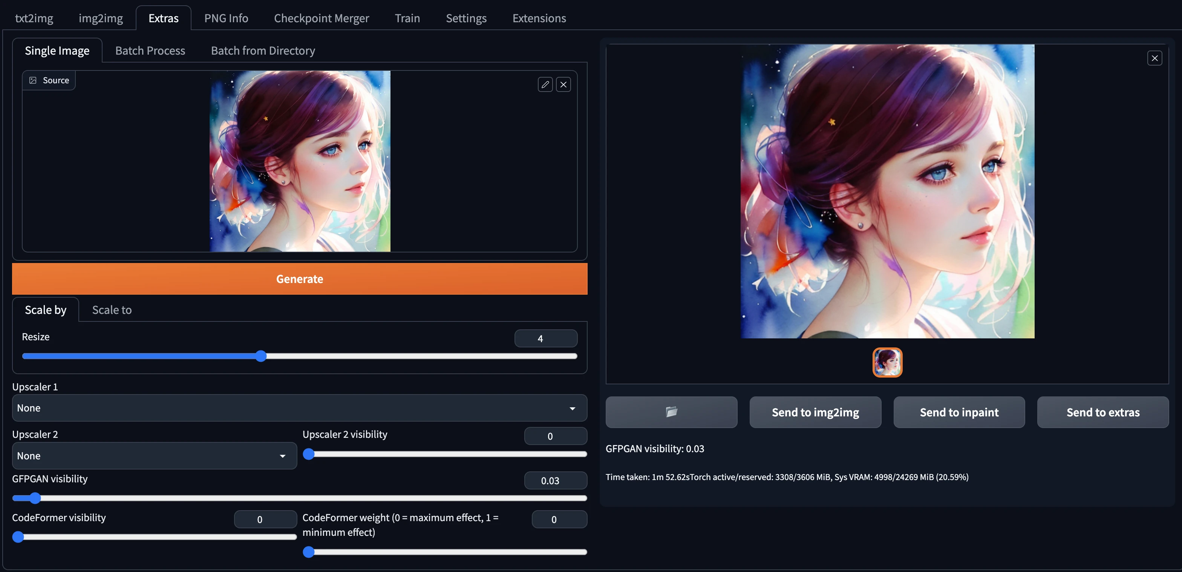Select the Single Image sub-tab
1182x572 pixels.
click(x=57, y=50)
